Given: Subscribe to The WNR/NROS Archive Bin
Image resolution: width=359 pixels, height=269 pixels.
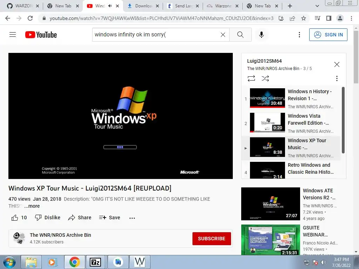Looking at the screenshot, I should click(x=211, y=239).
